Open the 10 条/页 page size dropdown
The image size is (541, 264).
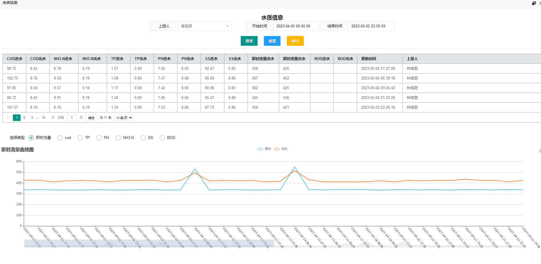124,118
